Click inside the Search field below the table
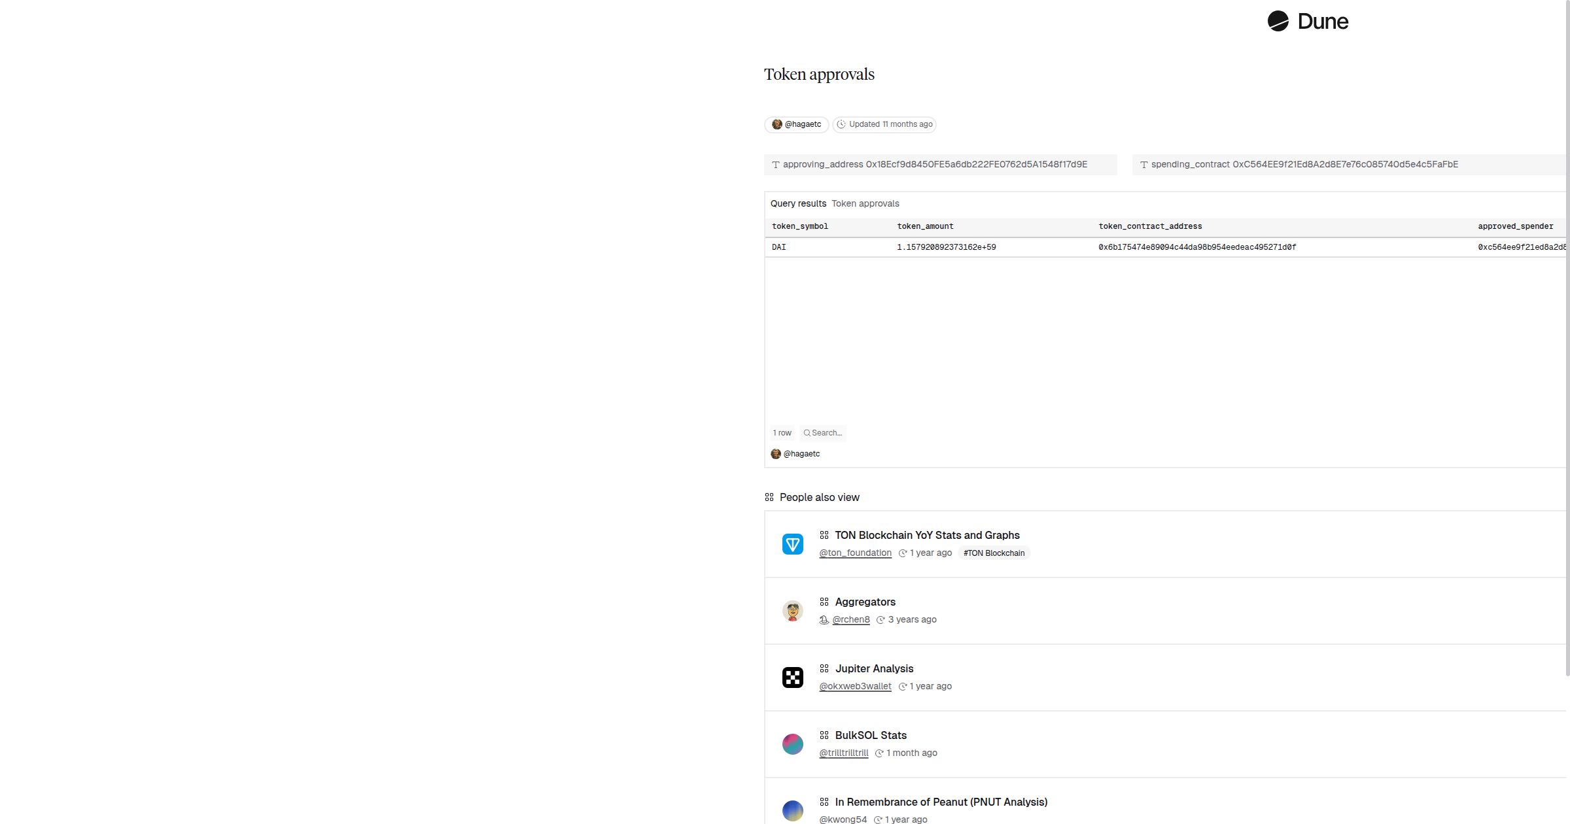The height and width of the screenshot is (824, 1570). tap(828, 433)
